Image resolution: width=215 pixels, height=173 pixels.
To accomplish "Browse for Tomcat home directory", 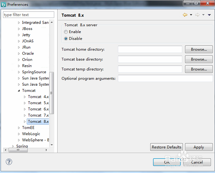I will [199, 49].
